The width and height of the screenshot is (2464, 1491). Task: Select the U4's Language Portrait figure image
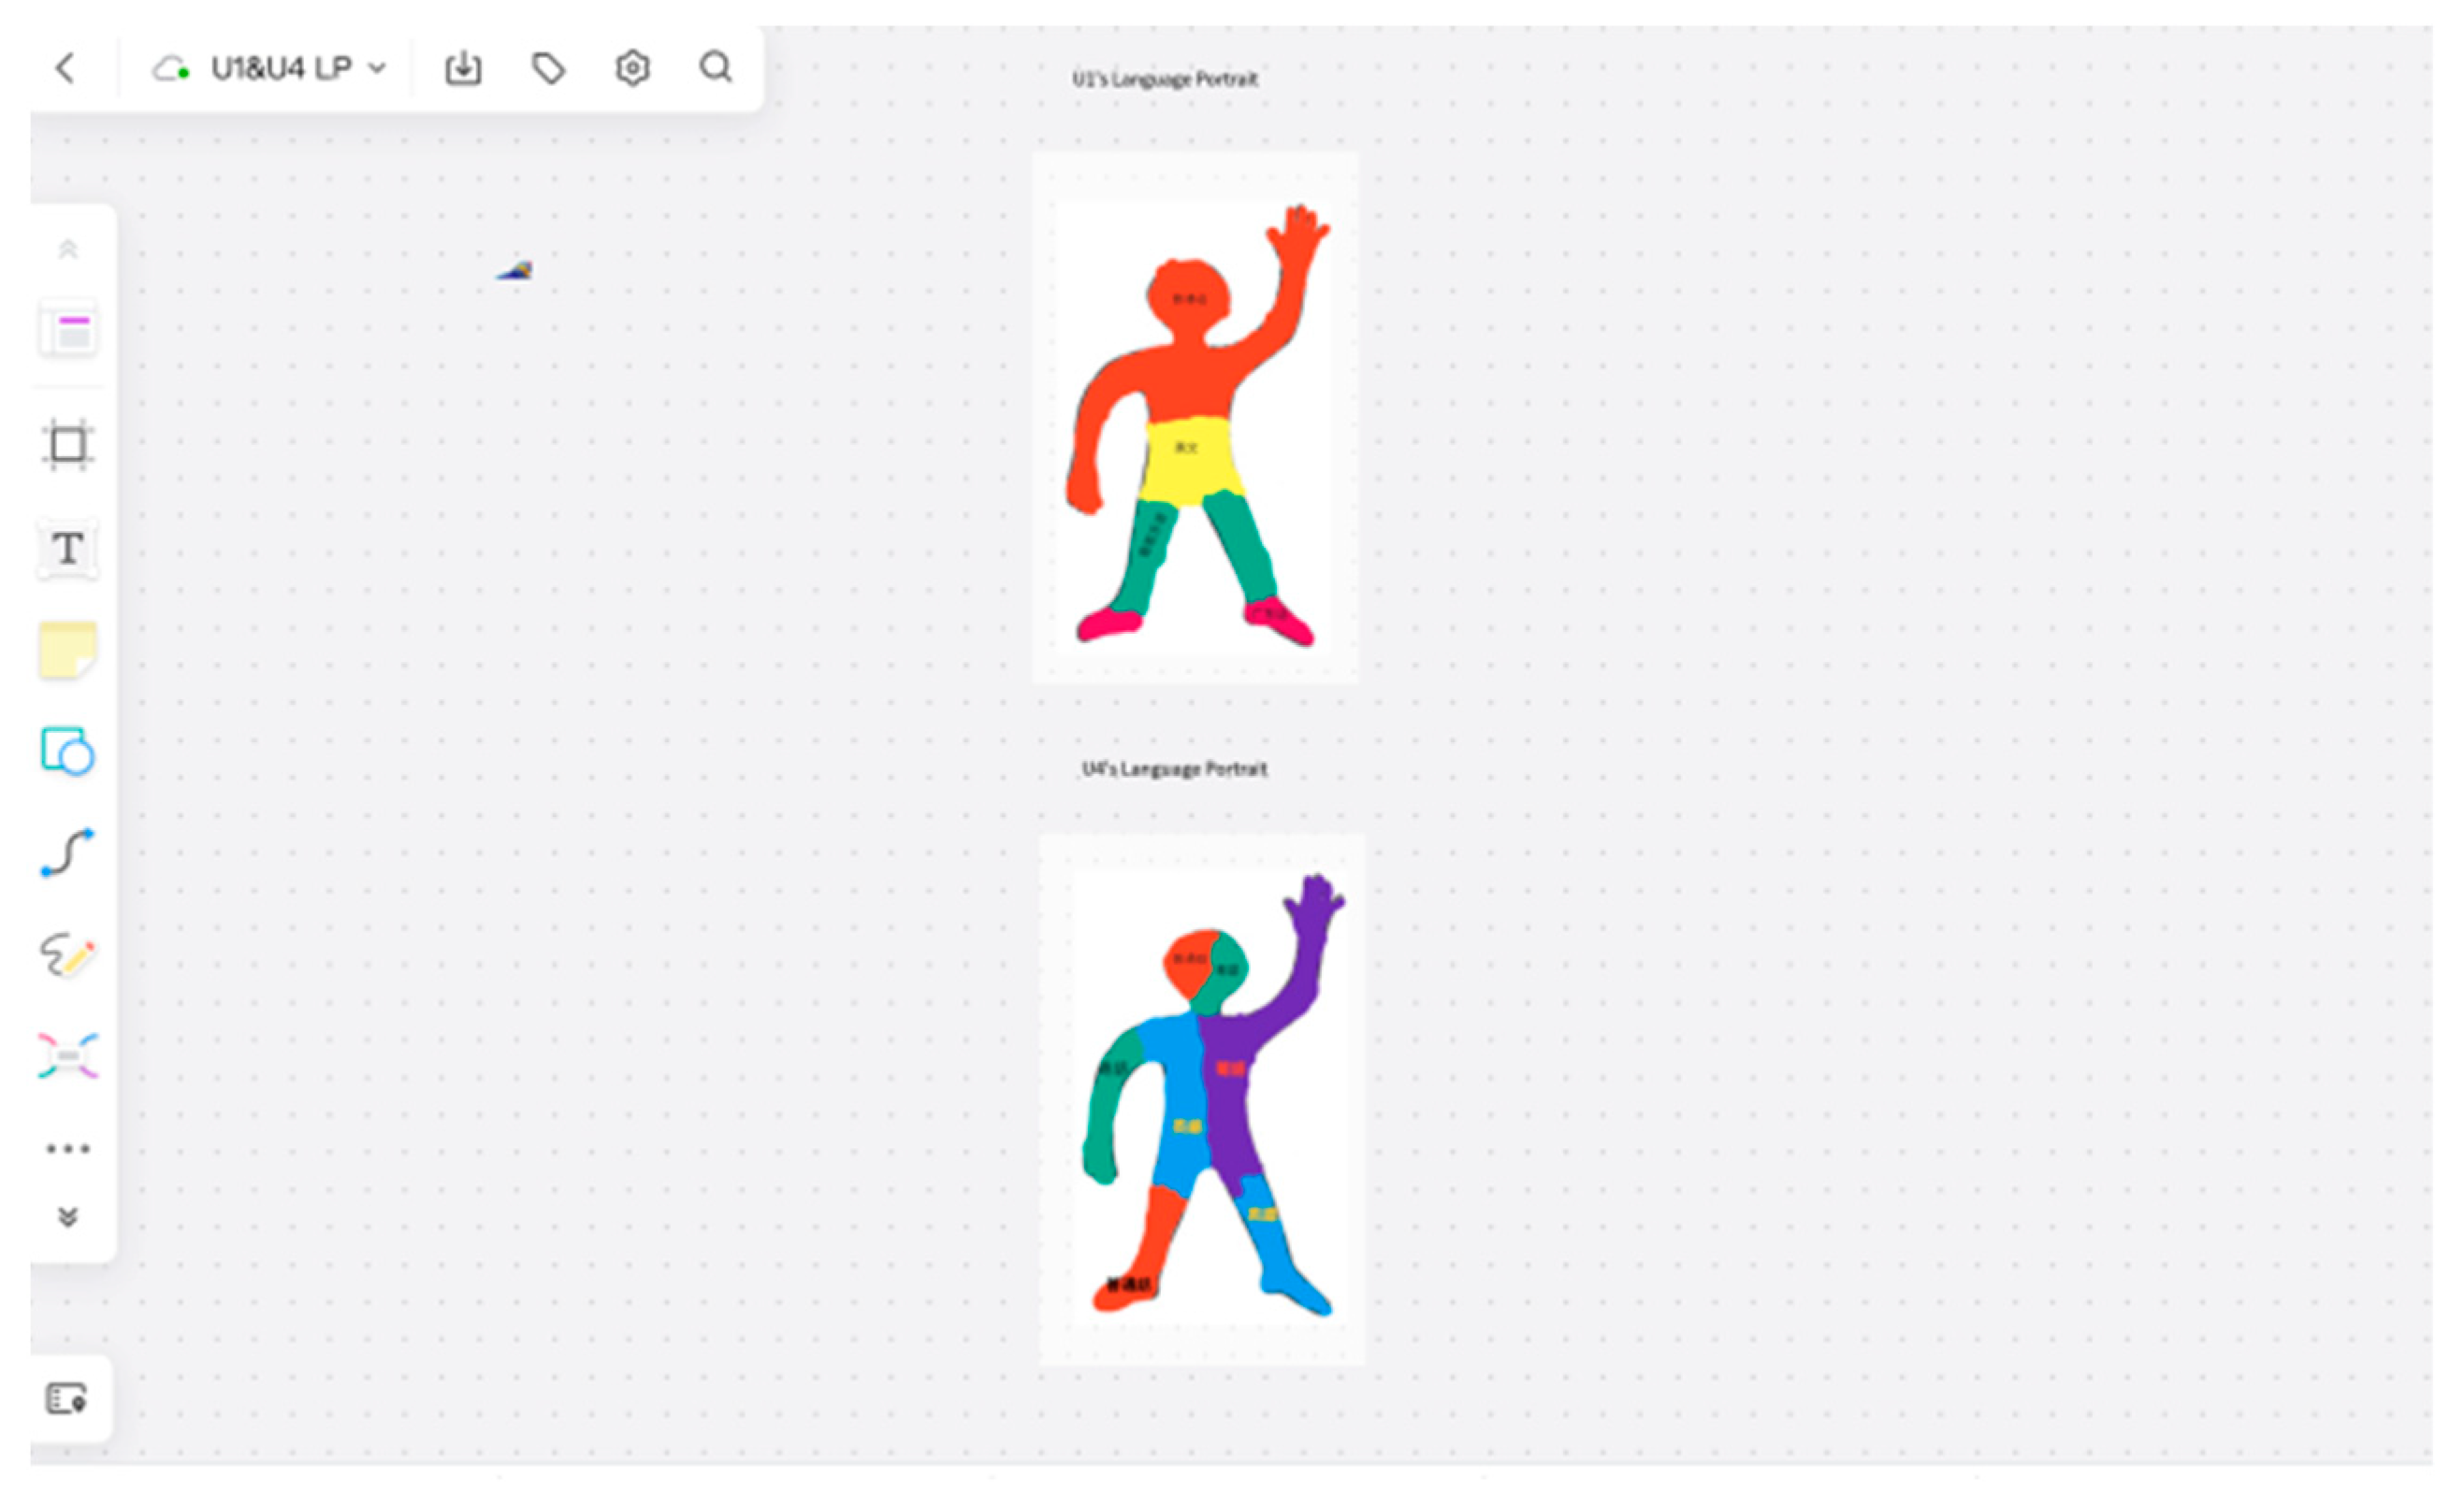(1203, 1099)
